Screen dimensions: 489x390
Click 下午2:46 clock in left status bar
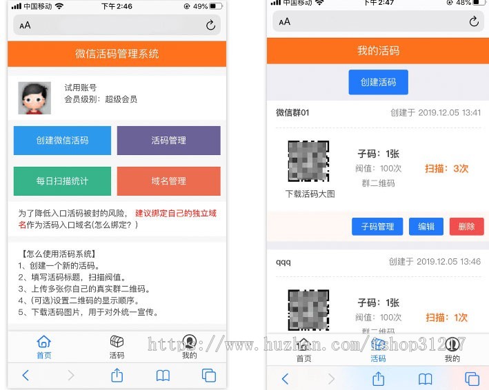pos(117,6)
